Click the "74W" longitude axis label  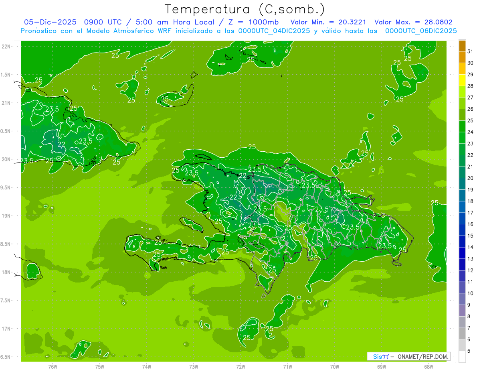[147, 367]
